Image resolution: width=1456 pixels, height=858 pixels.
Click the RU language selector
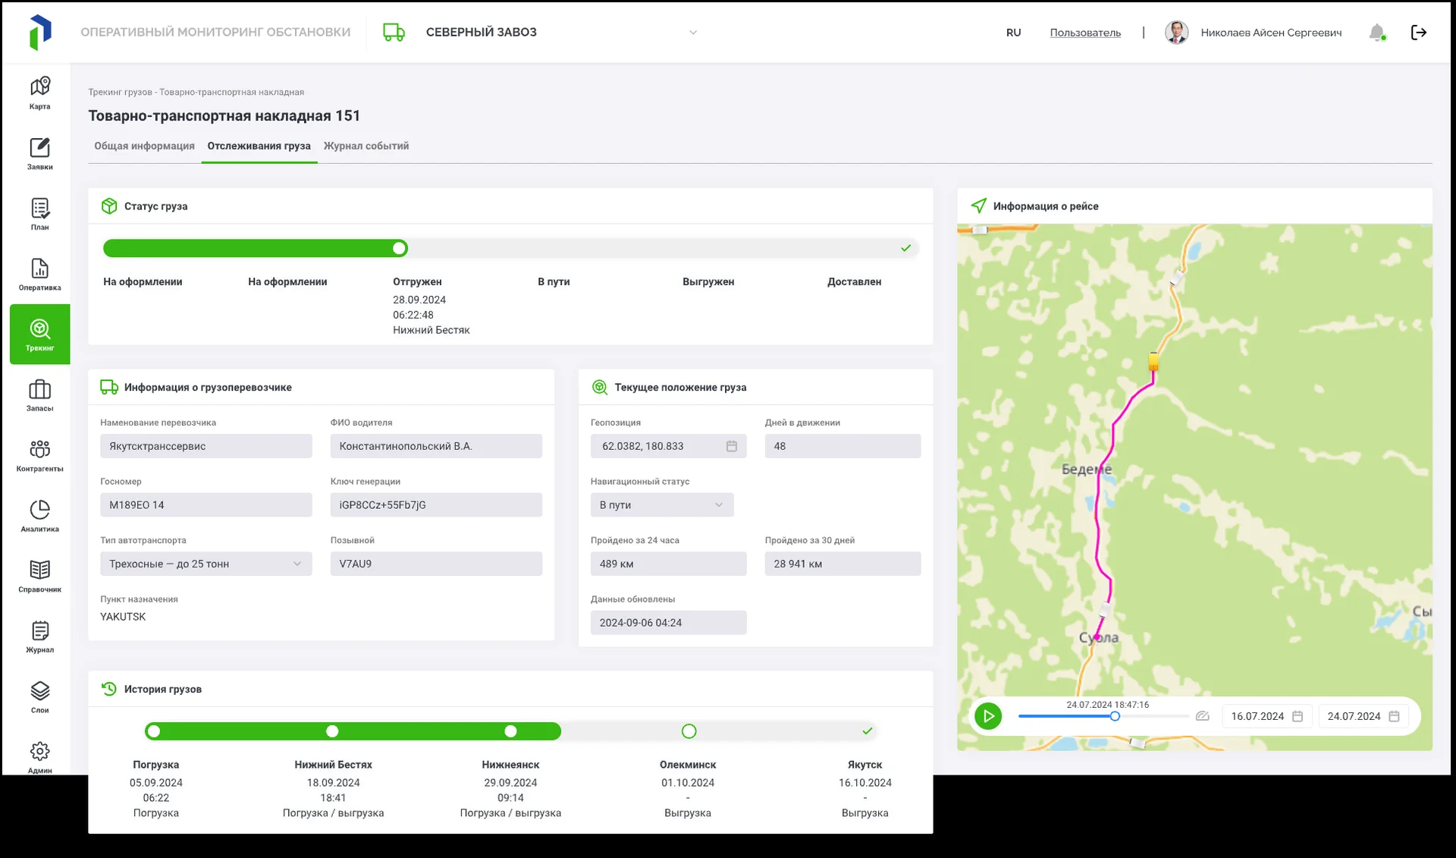coord(1013,33)
